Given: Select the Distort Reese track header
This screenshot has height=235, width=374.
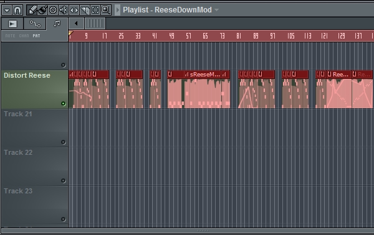Looking at the screenshot, I should click(34, 90).
